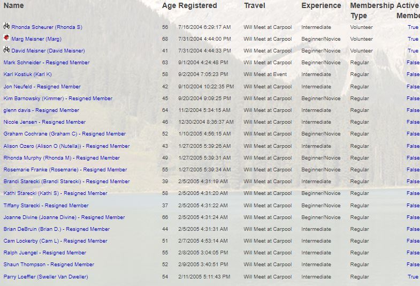
Task: Click the bicycle icon beside Rhonda Scheurer
Action: (x=6, y=26)
